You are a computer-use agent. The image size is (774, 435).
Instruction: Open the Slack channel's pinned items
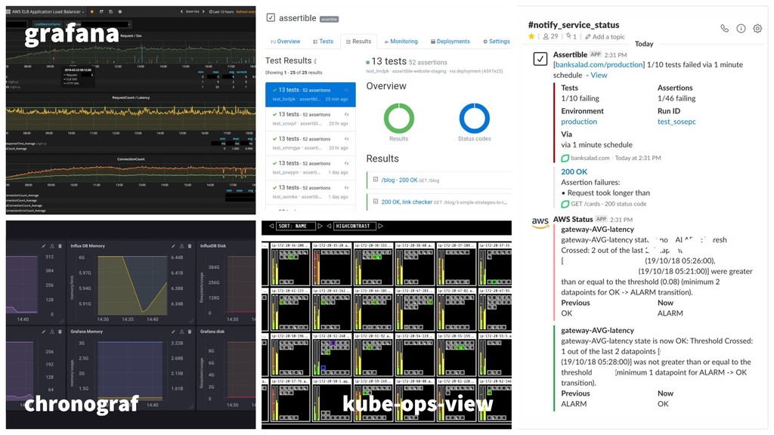pyautogui.click(x=571, y=36)
